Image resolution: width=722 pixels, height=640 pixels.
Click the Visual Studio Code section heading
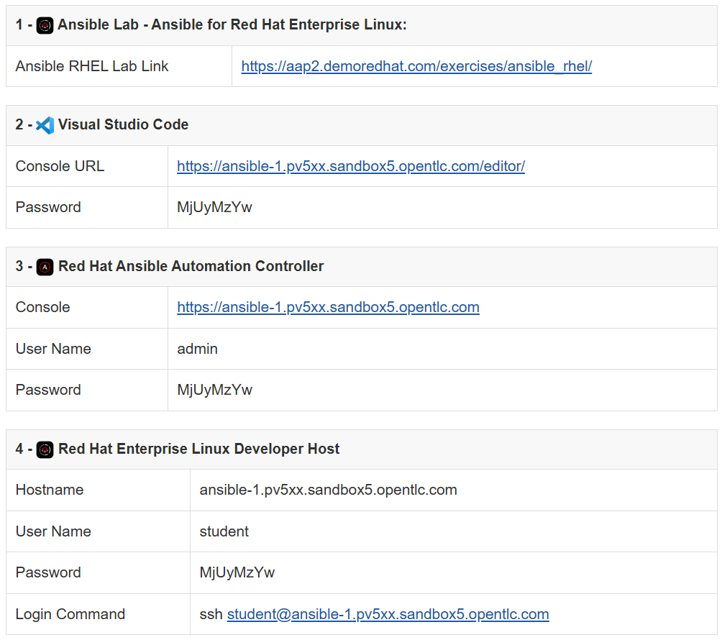pyautogui.click(x=123, y=125)
